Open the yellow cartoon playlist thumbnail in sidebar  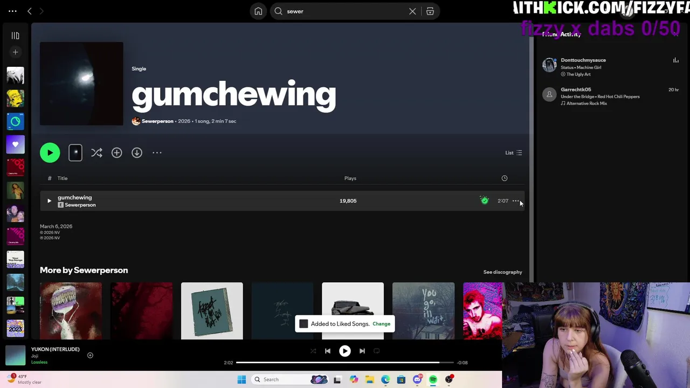tap(15, 98)
